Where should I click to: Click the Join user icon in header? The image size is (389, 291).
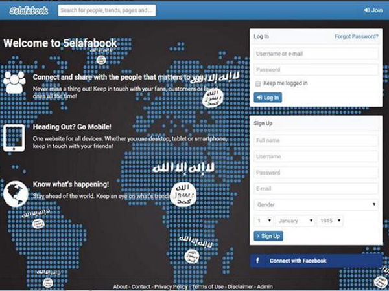pos(366,10)
